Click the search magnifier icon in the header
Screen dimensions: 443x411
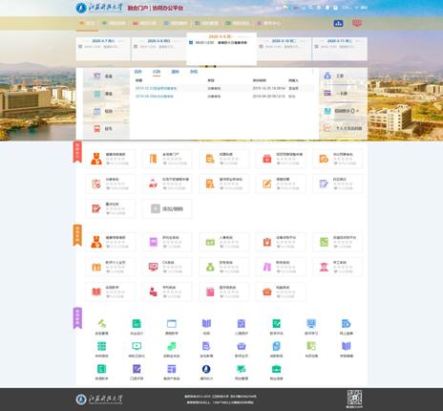pos(310,8)
